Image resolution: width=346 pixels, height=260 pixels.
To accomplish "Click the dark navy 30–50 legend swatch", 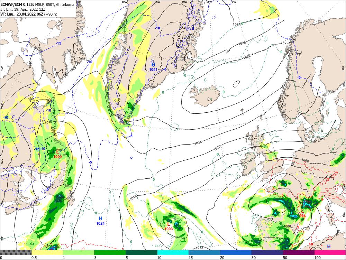I will click(x=267, y=252).
